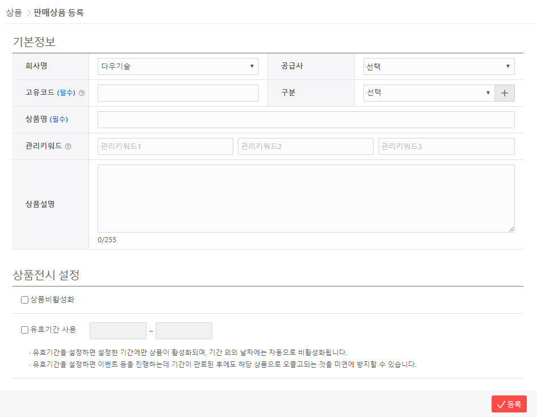
Task: Open the 회사명 dropdown showing 다우기술
Action: point(178,66)
